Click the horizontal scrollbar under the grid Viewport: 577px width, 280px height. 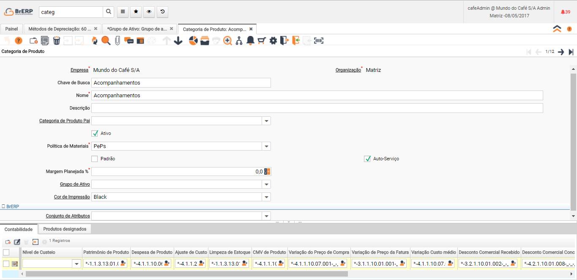[186, 274]
